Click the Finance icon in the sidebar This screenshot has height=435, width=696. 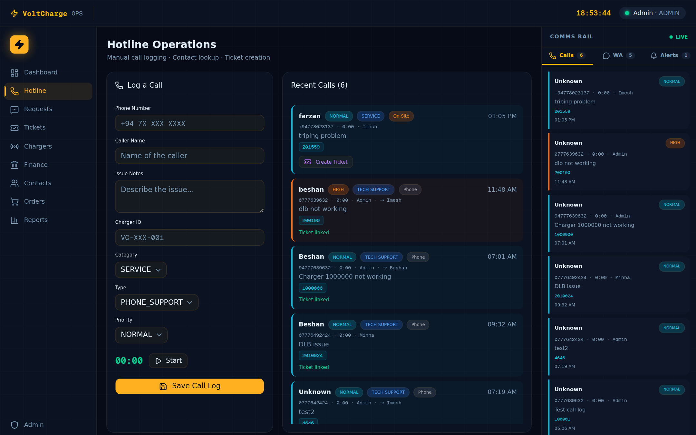click(15, 165)
